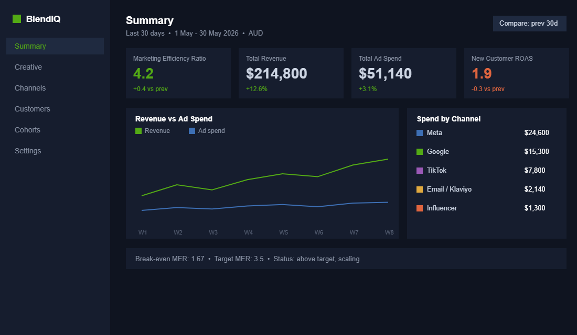This screenshot has height=335, width=577.
Task: Click the Google spend value $15,300
Action: pos(537,151)
